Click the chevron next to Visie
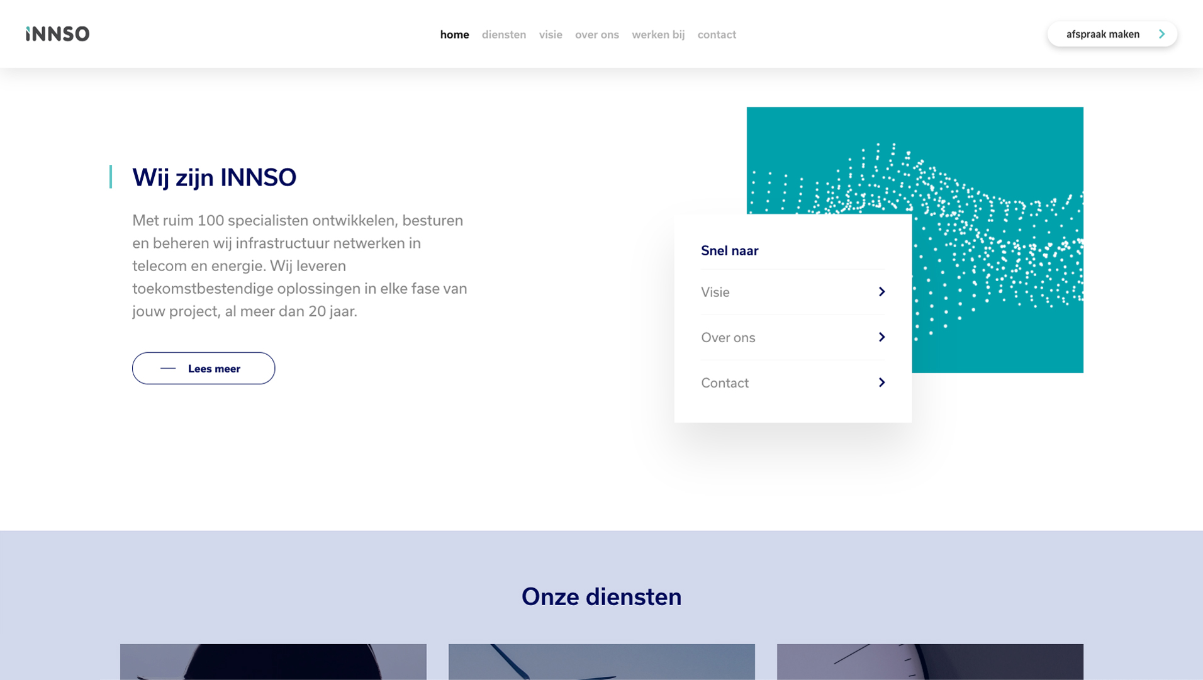Image resolution: width=1203 pixels, height=680 pixels. pos(881,292)
